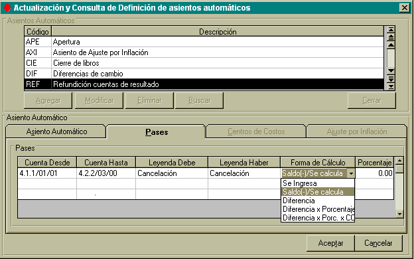Click the Pases grid scrollbar thumb
The width and height of the screenshot is (414, 259).
pyautogui.click(x=400, y=169)
